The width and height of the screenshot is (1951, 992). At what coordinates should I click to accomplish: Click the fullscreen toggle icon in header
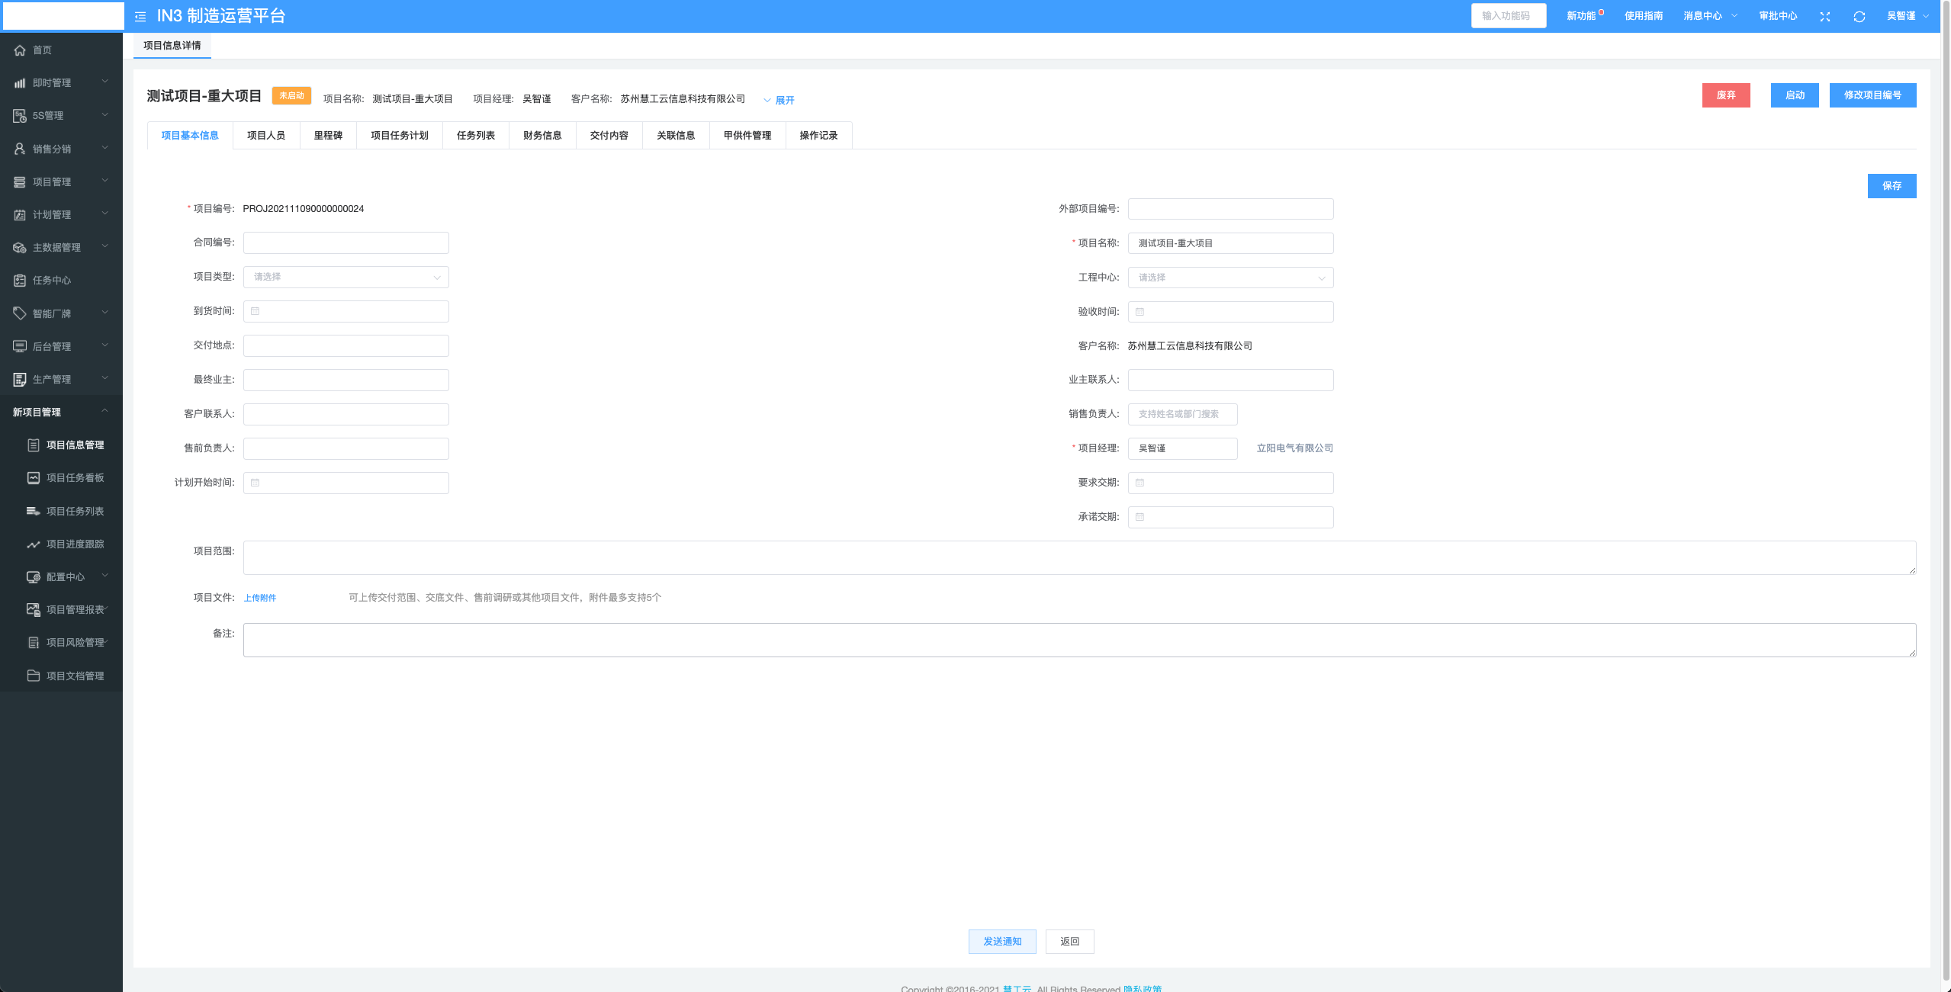point(1824,16)
